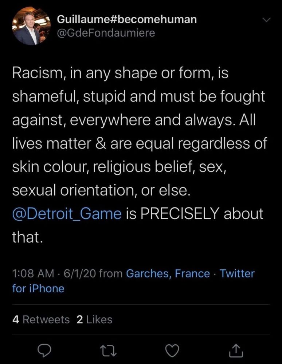Screen dimensions: 282x364
Task: Open the @Detroit_Game mention link
Action: pyautogui.click(x=67, y=213)
